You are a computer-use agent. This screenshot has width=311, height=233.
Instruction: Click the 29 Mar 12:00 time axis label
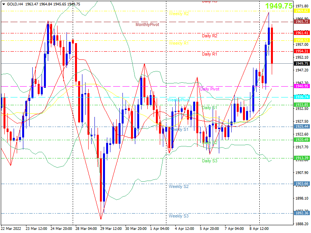click(111, 229)
